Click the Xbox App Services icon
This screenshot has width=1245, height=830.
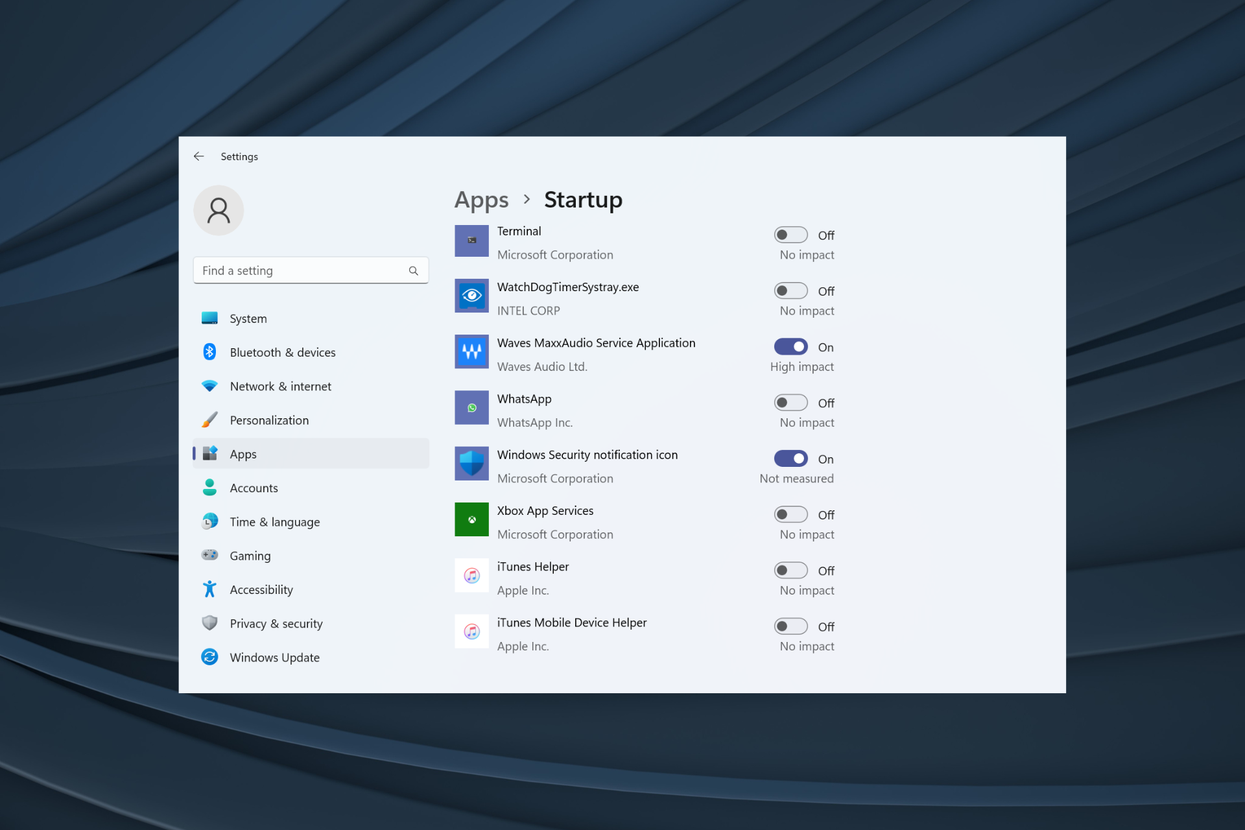[471, 519]
